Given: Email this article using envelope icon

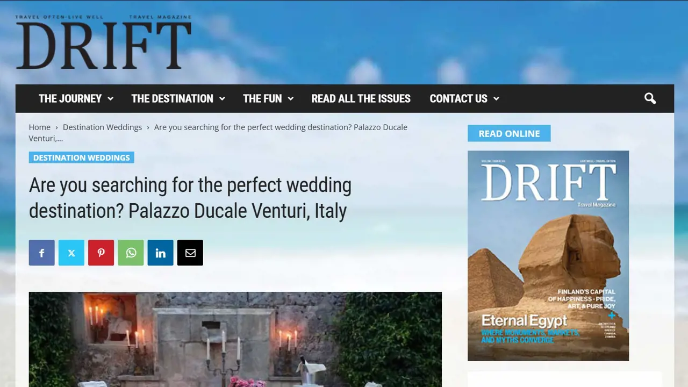Looking at the screenshot, I should coord(190,253).
